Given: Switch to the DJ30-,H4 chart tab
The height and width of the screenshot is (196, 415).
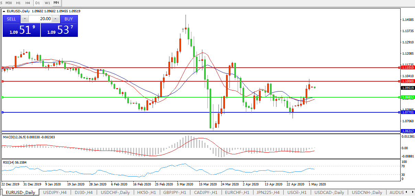Looking at the screenshot, I should click(x=83, y=193).
